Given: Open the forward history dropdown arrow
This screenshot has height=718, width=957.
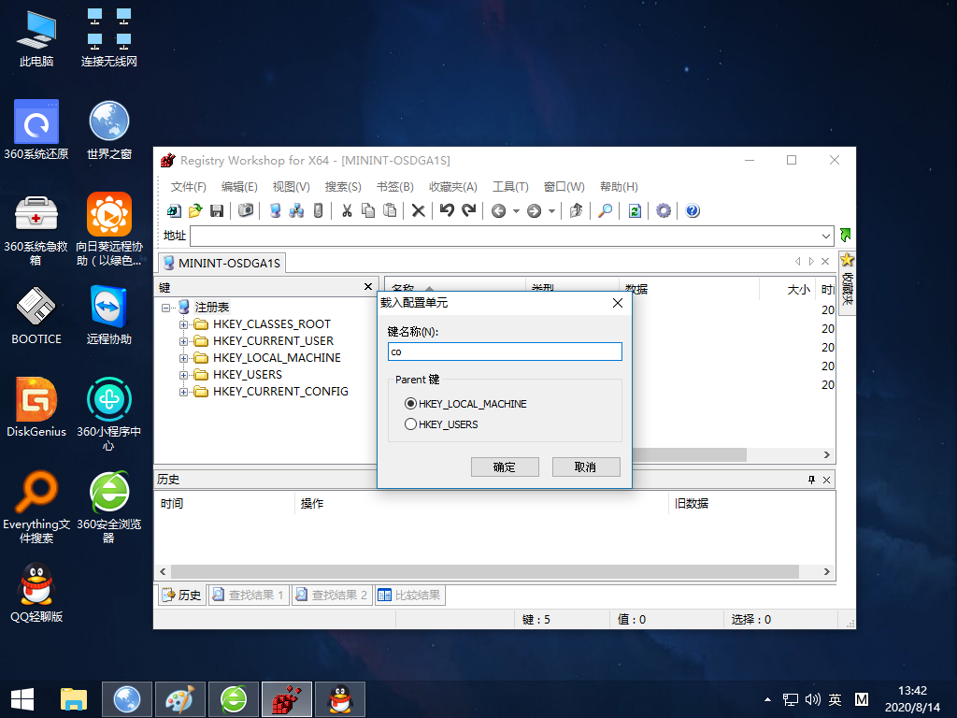Looking at the screenshot, I should pyautogui.click(x=551, y=211).
